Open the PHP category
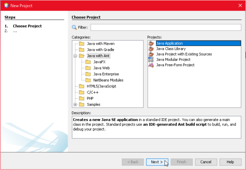 [x=91, y=98]
